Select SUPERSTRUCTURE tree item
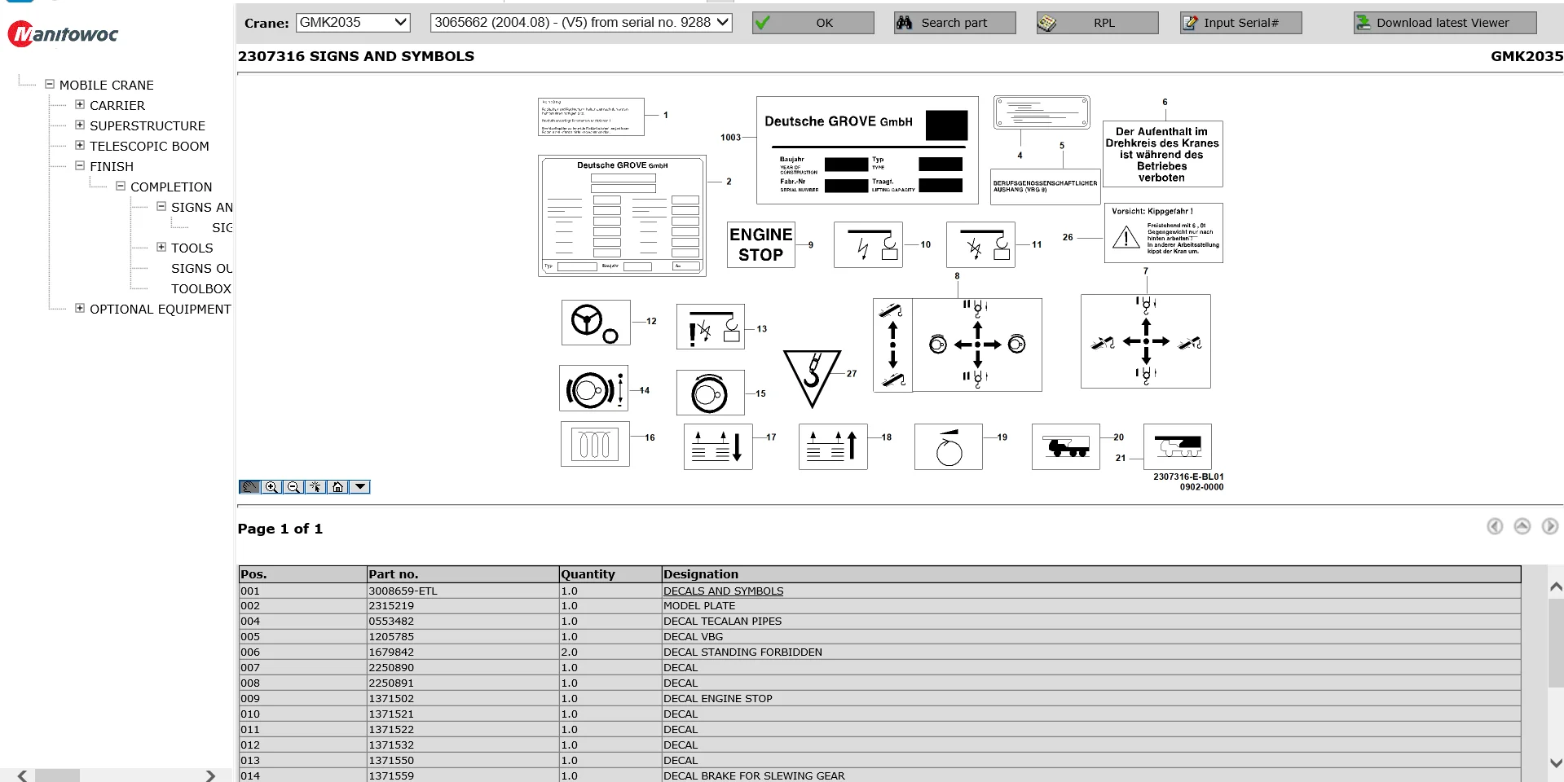Viewport: 1564px width, 782px height. (x=148, y=125)
